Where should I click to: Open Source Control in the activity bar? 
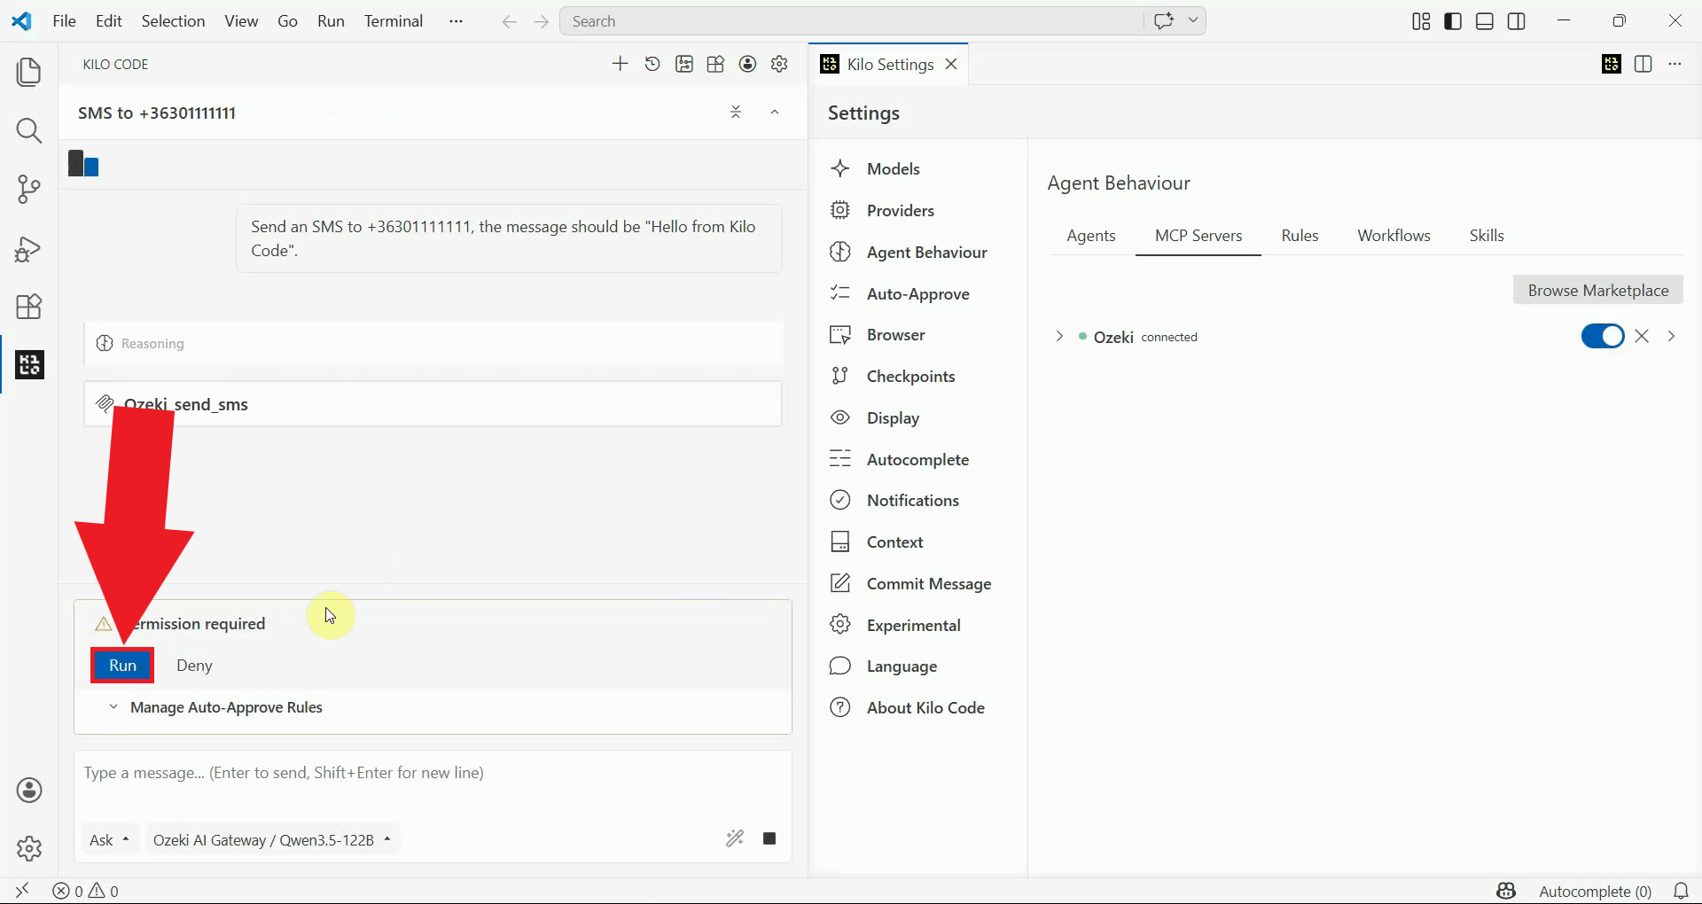pyautogui.click(x=29, y=189)
